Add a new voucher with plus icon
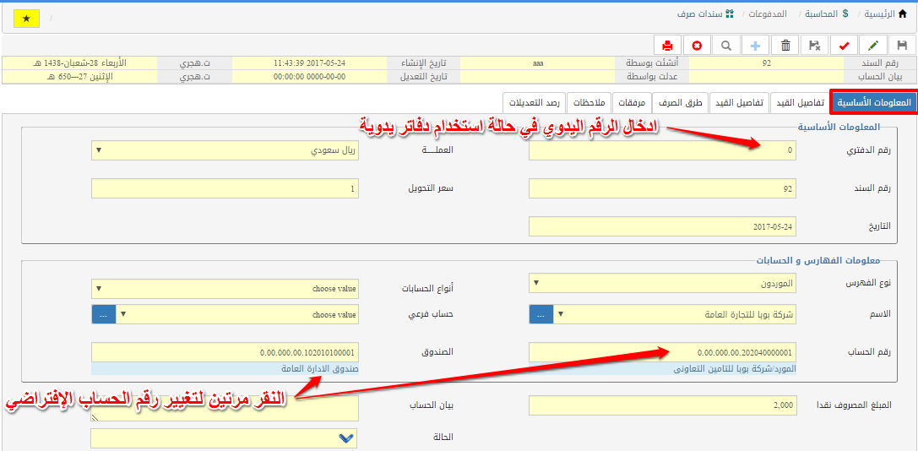Image resolution: width=918 pixels, height=451 pixels. 755,46
